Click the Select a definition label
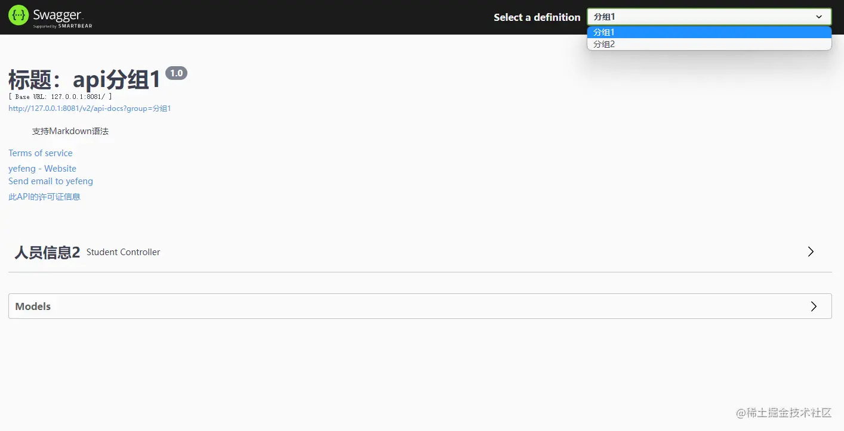This screenshot has height=431, width=844. click(x=537, y=17)
